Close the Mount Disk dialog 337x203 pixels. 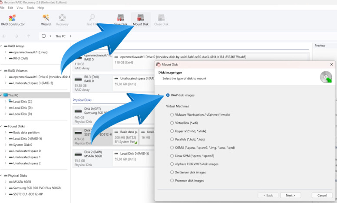331,64
